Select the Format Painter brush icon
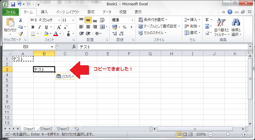 [x=21, y=34]
